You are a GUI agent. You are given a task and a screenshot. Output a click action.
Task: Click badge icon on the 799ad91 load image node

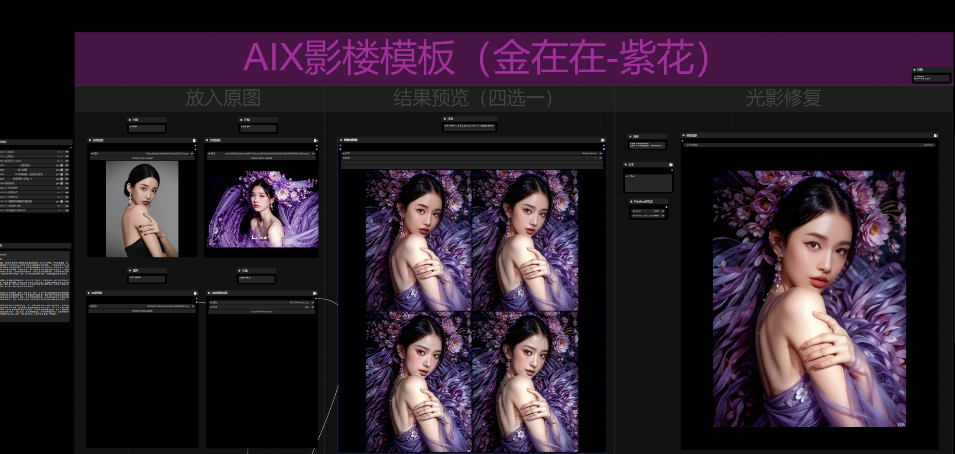pyautogui.click(x=195, y=140)
